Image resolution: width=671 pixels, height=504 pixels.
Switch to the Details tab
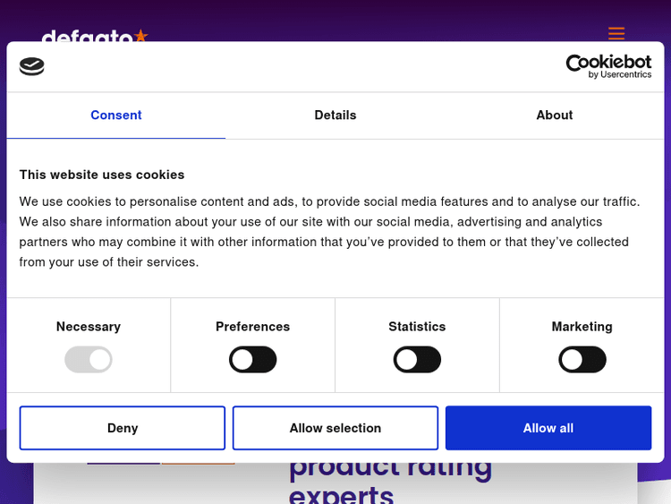click(335, 115)
